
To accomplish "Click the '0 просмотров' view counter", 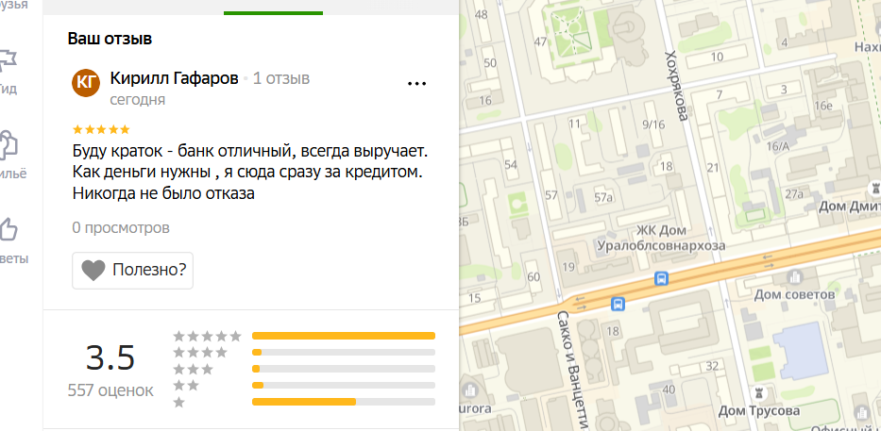I will [x=121, y=228].
